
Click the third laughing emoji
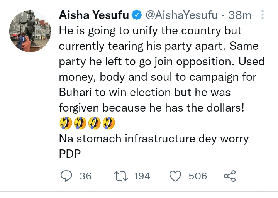coord(94,123)
